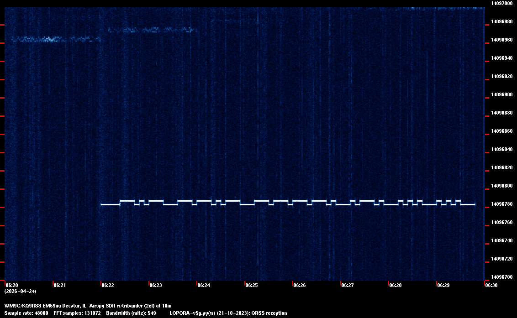Pick the 14096960 frequency label

point(501,40)
